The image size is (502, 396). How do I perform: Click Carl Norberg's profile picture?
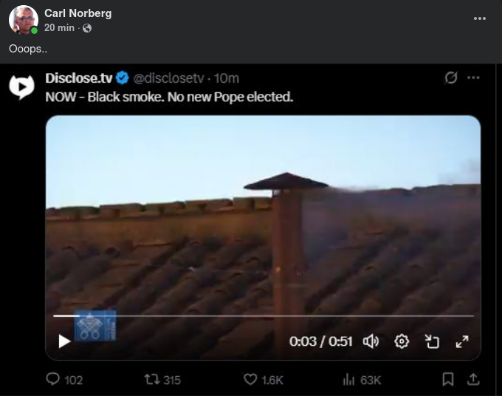(x=24, y=19)
